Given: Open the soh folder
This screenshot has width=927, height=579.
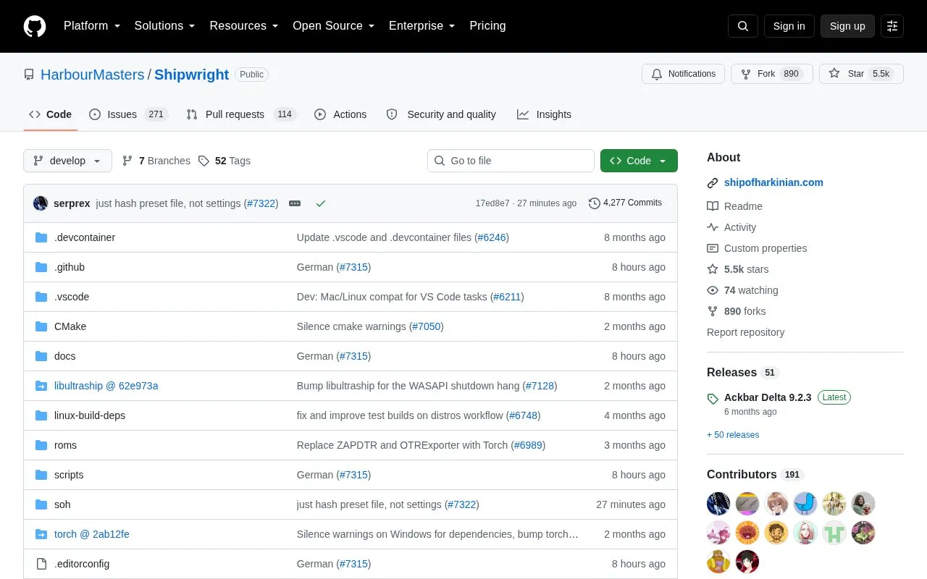Looking at the screenshot, I should tap(62, 504).
